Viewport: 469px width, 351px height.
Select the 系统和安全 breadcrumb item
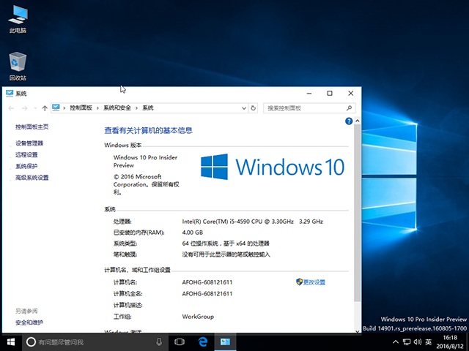[x=117, y=108]
